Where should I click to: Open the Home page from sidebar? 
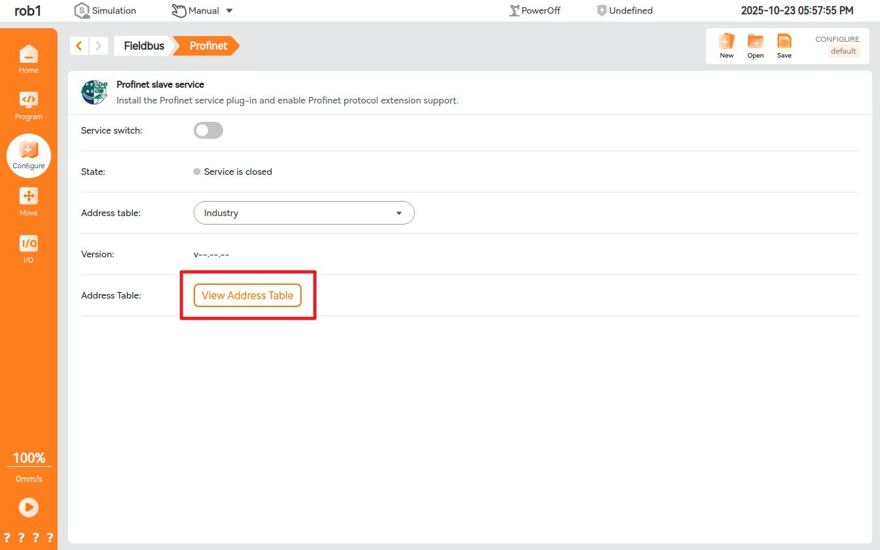tap(29, 58)
